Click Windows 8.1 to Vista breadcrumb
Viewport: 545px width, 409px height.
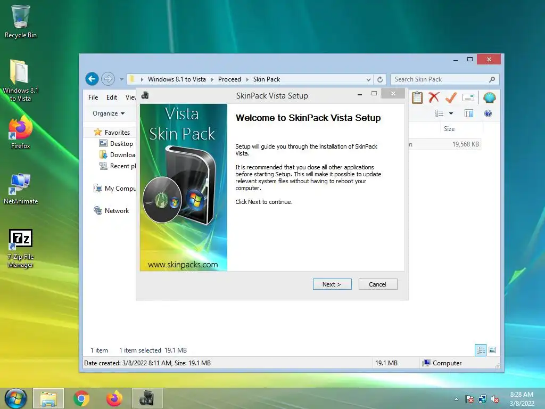pyautogui.click(x=177, y=79)
